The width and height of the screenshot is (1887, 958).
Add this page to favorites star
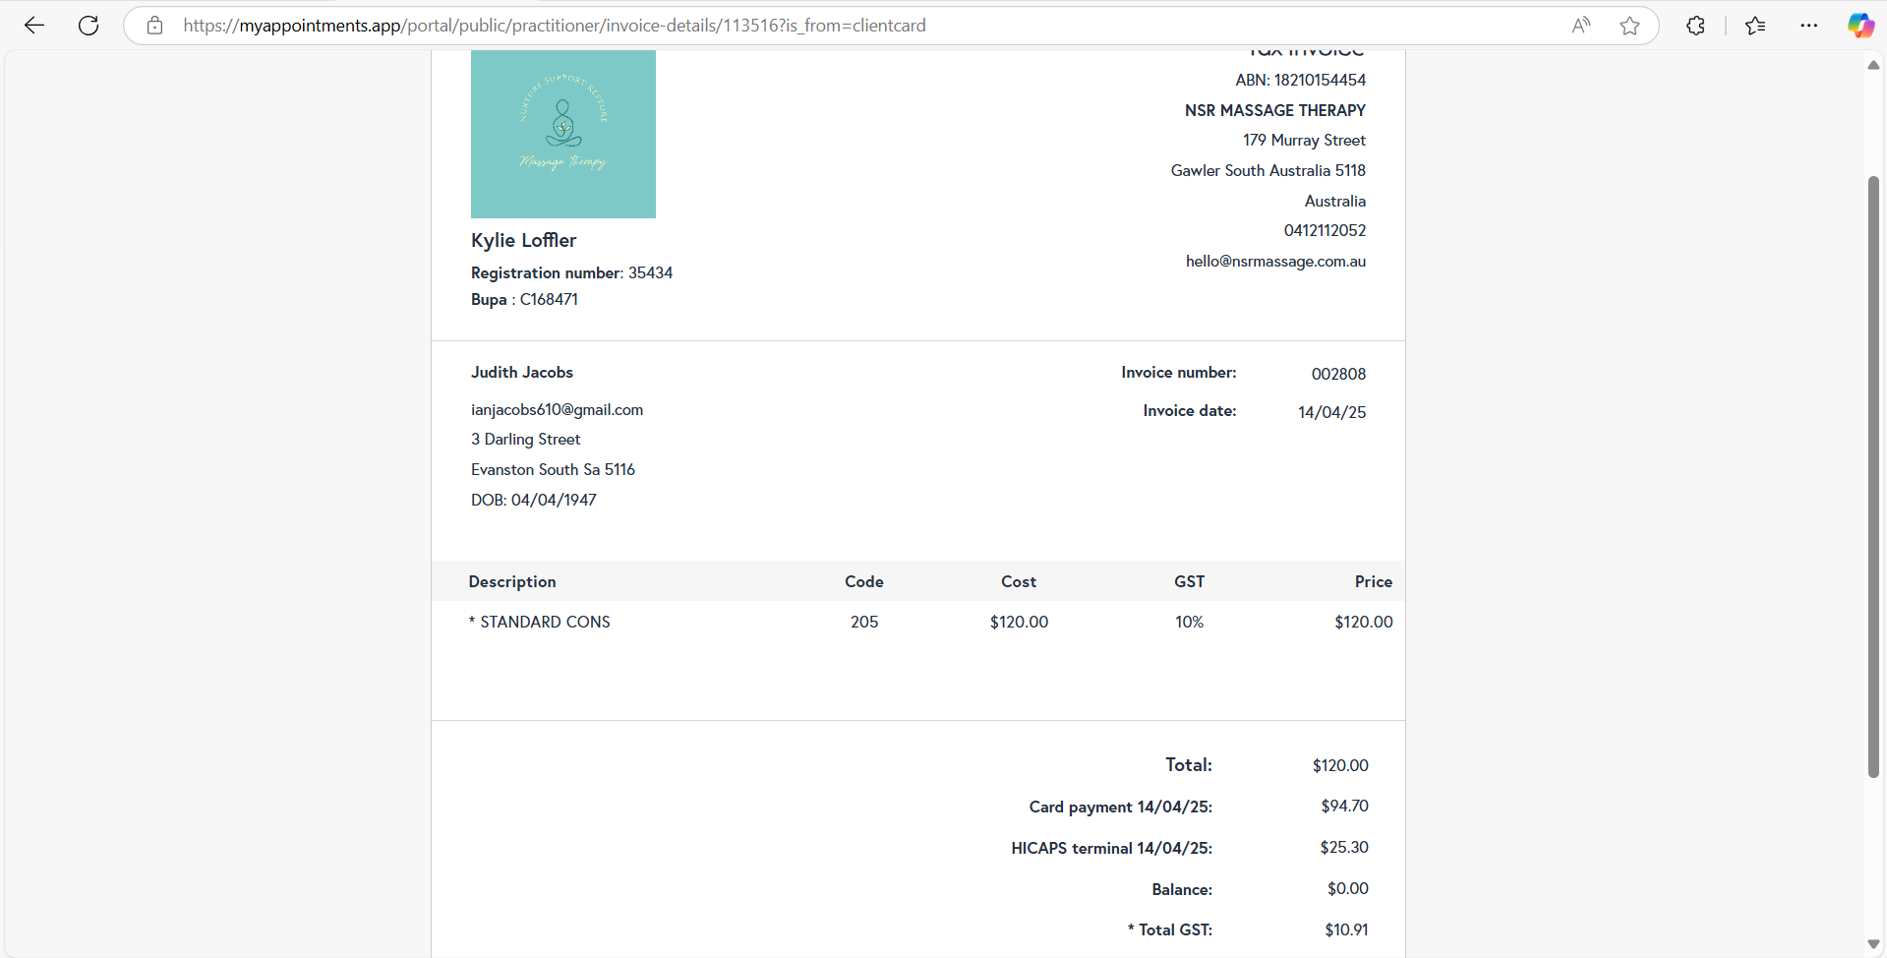(1629, 26)
